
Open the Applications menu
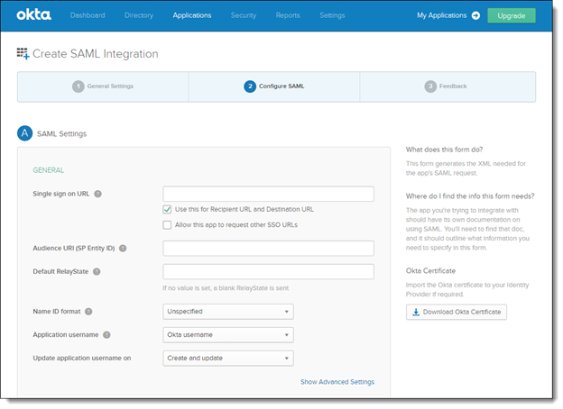192,15
